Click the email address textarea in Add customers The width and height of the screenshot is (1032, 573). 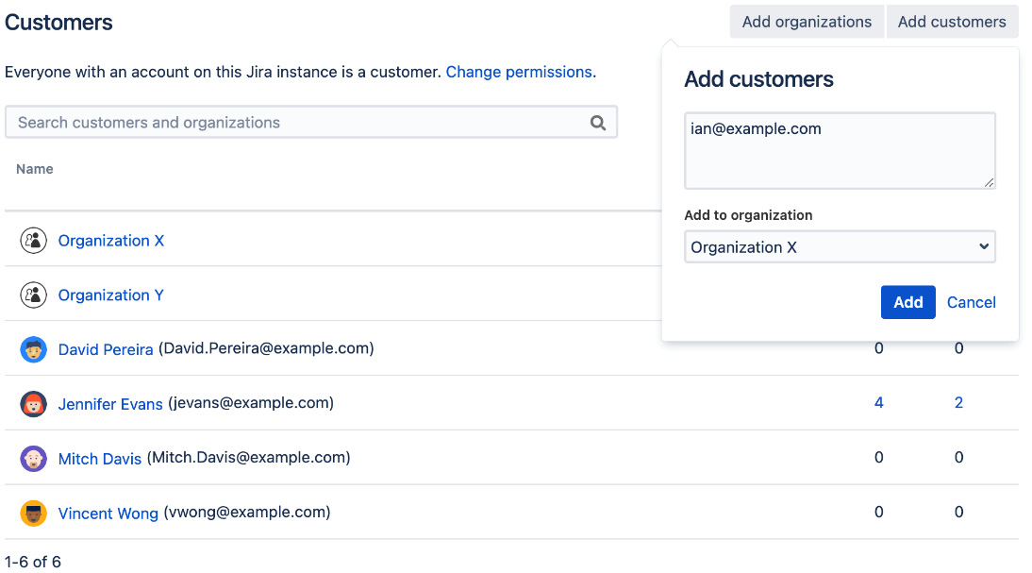[x=839, y=149]
